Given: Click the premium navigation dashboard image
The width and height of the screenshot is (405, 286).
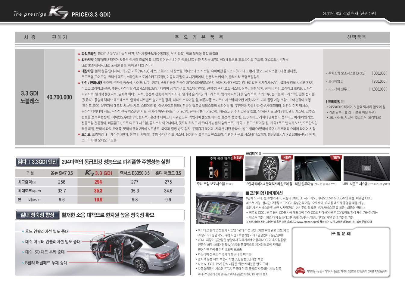Looking at the screenshot, I should point(219,208).
